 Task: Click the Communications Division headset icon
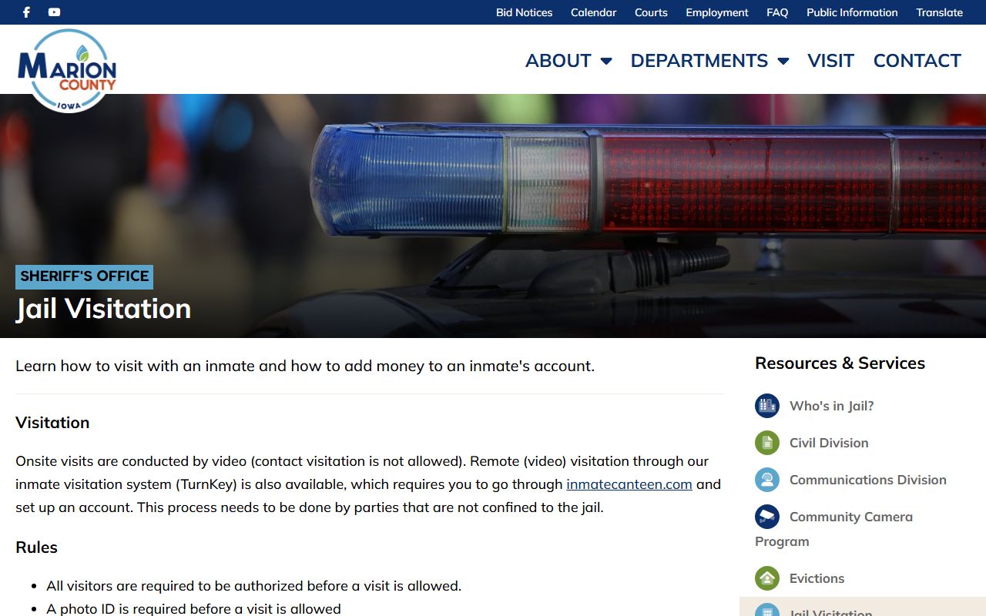coord(767,480)
